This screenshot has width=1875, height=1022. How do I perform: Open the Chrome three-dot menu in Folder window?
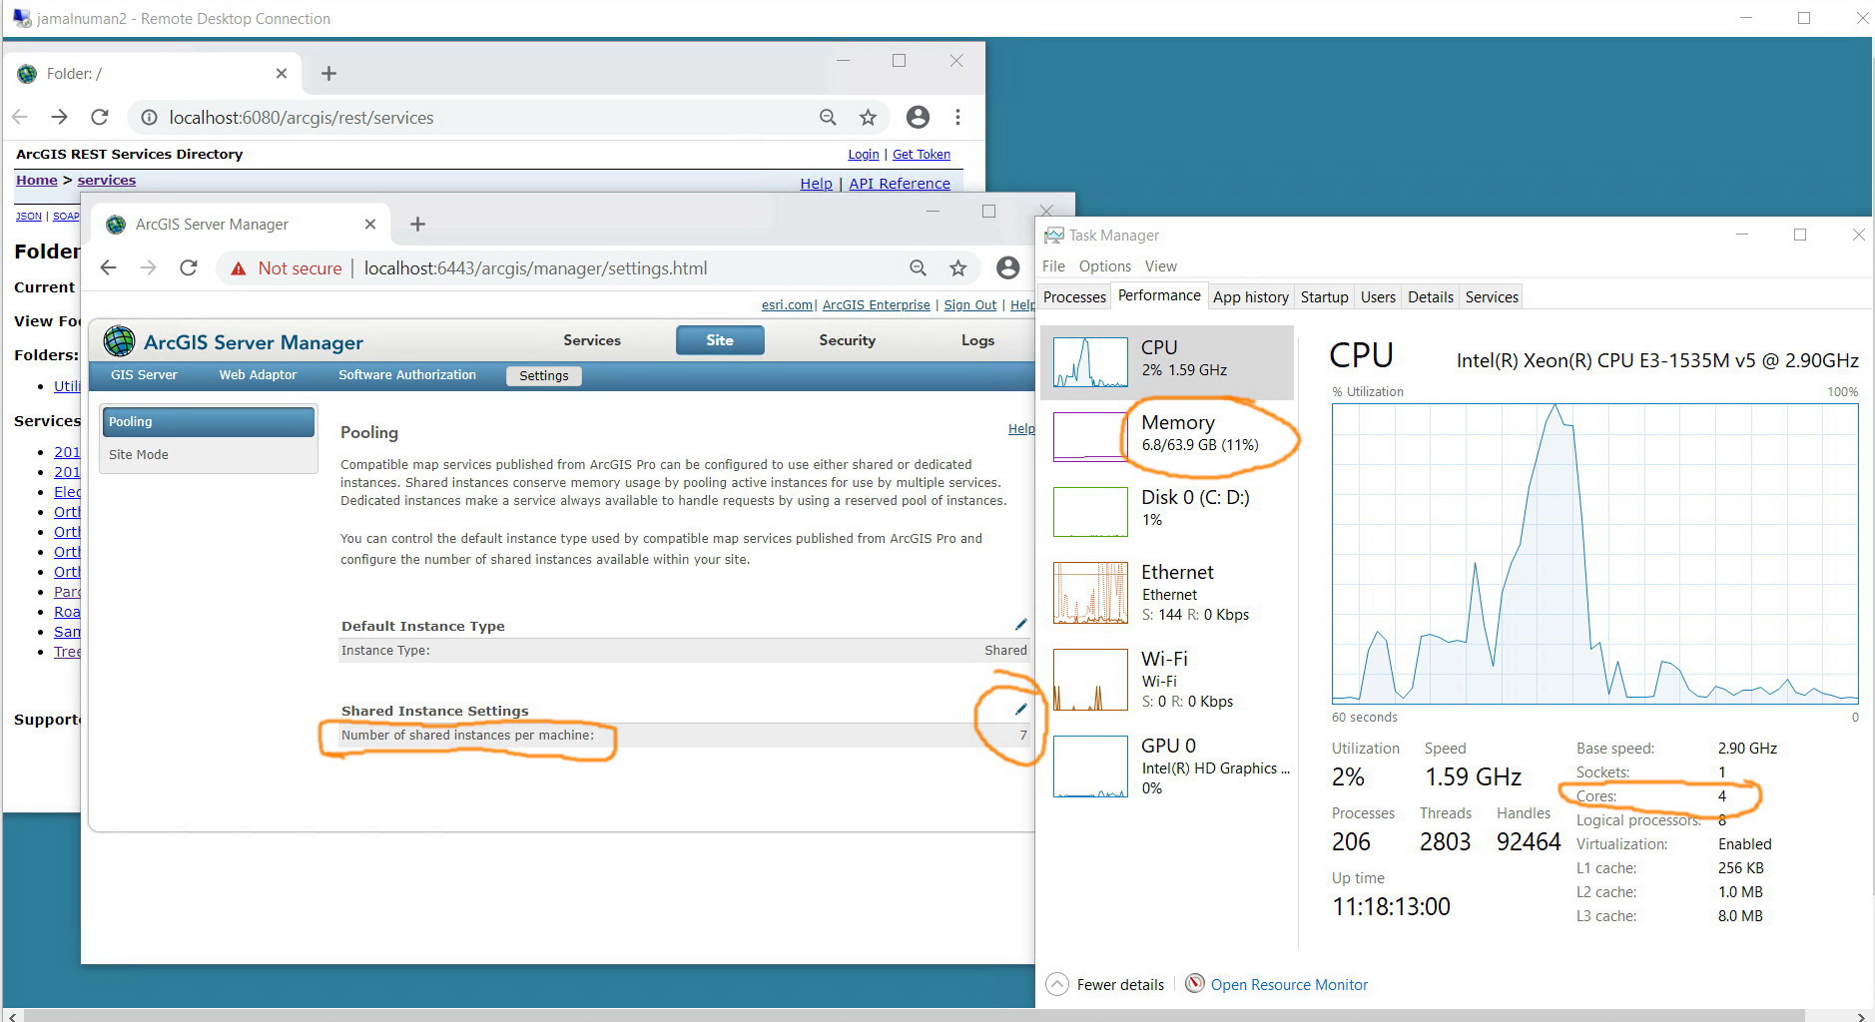(x=957, y=117)
